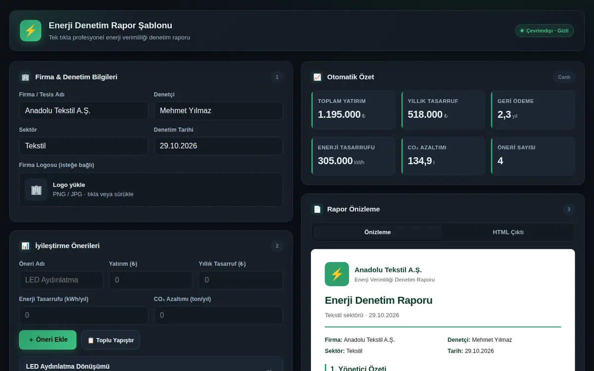
Task: Click step badge 3 on Rapor Önizleme
Action: pos(569,209)
